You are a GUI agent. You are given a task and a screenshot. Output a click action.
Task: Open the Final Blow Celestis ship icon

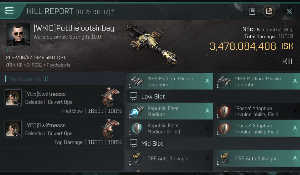111,97
